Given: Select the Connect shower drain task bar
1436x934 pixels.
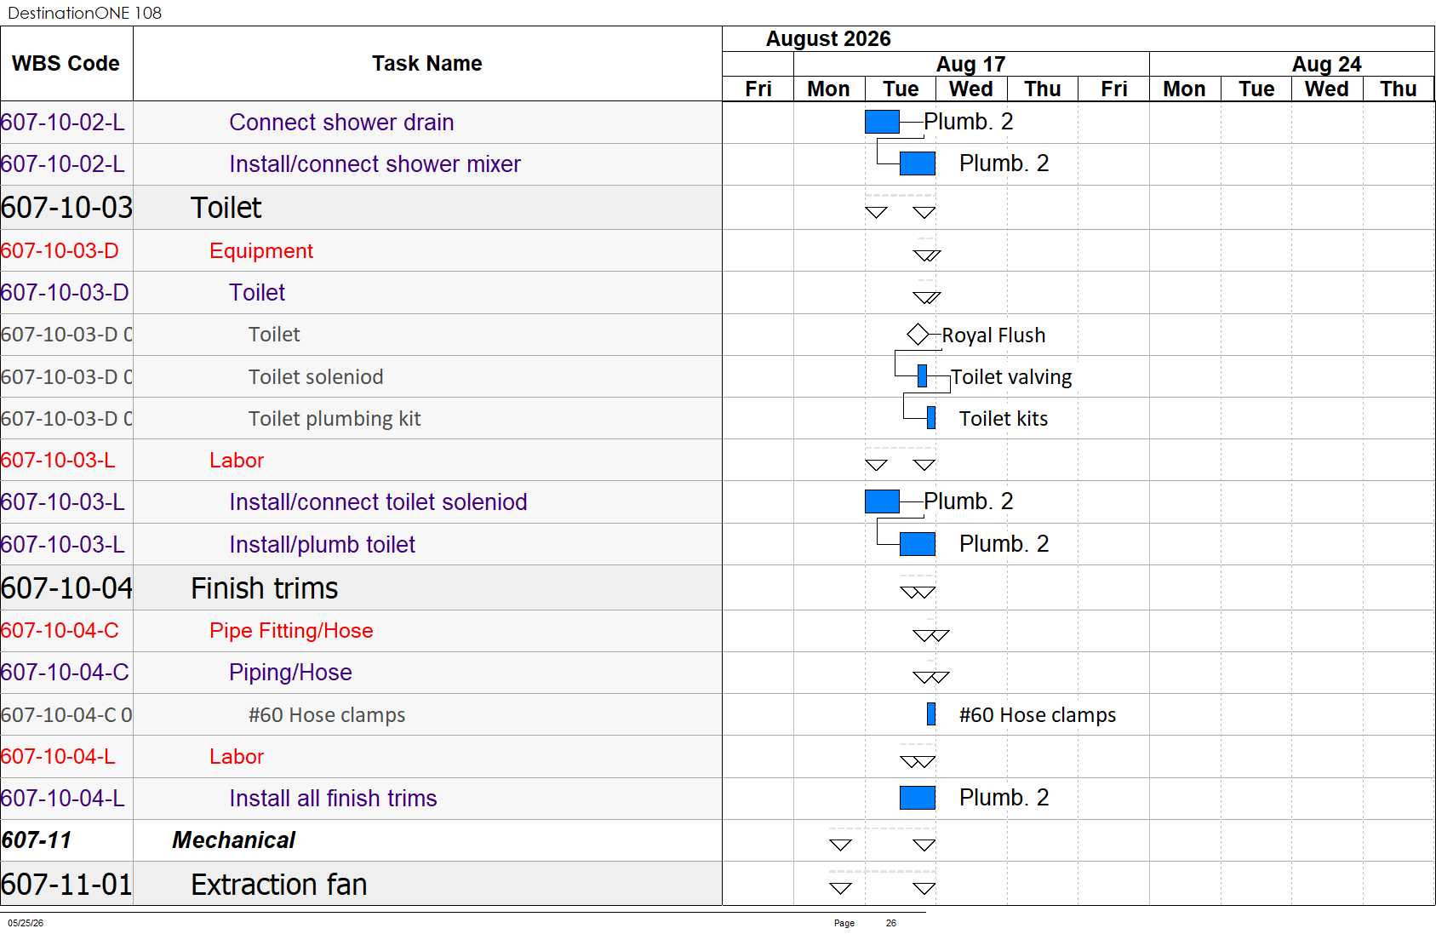Looking at the screenshot, I should point(882,122).
